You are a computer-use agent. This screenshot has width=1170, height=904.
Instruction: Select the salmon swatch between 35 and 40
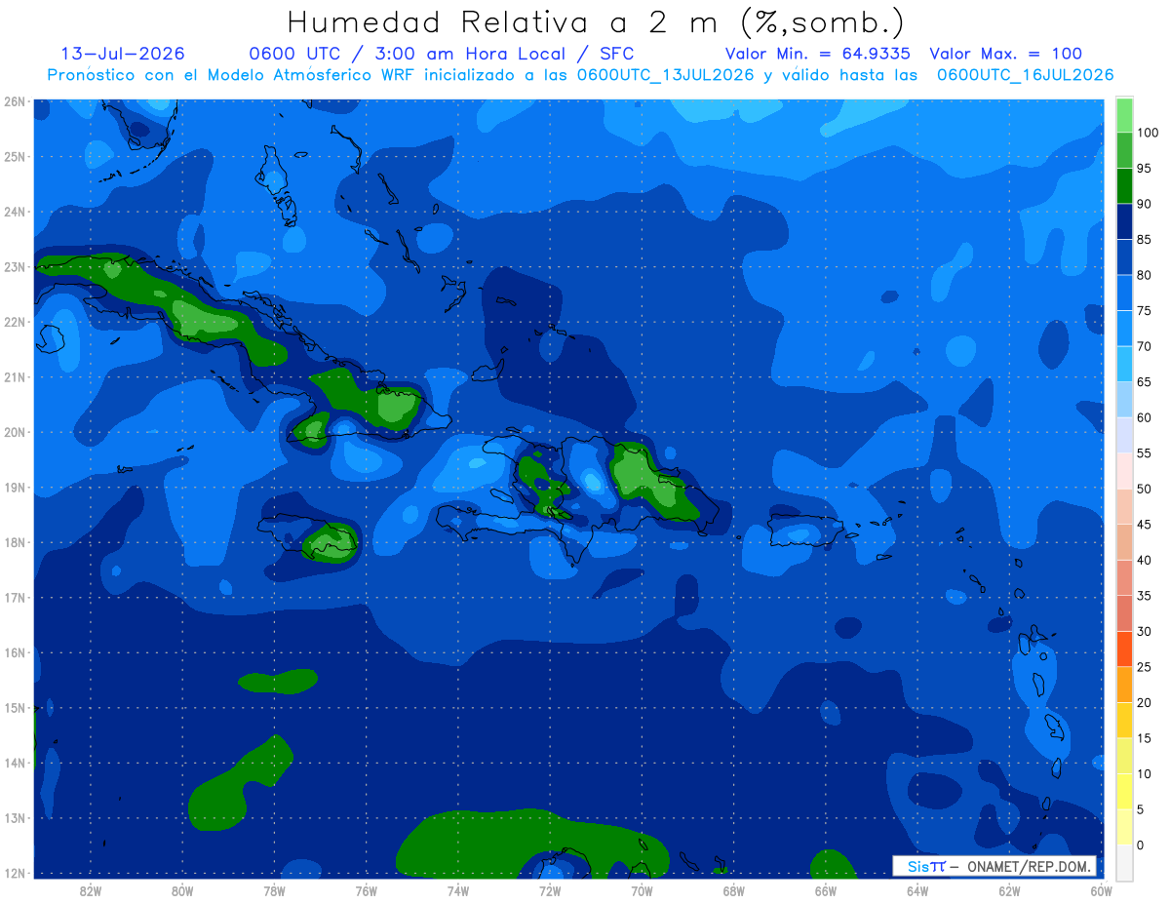coord(1124,577)
